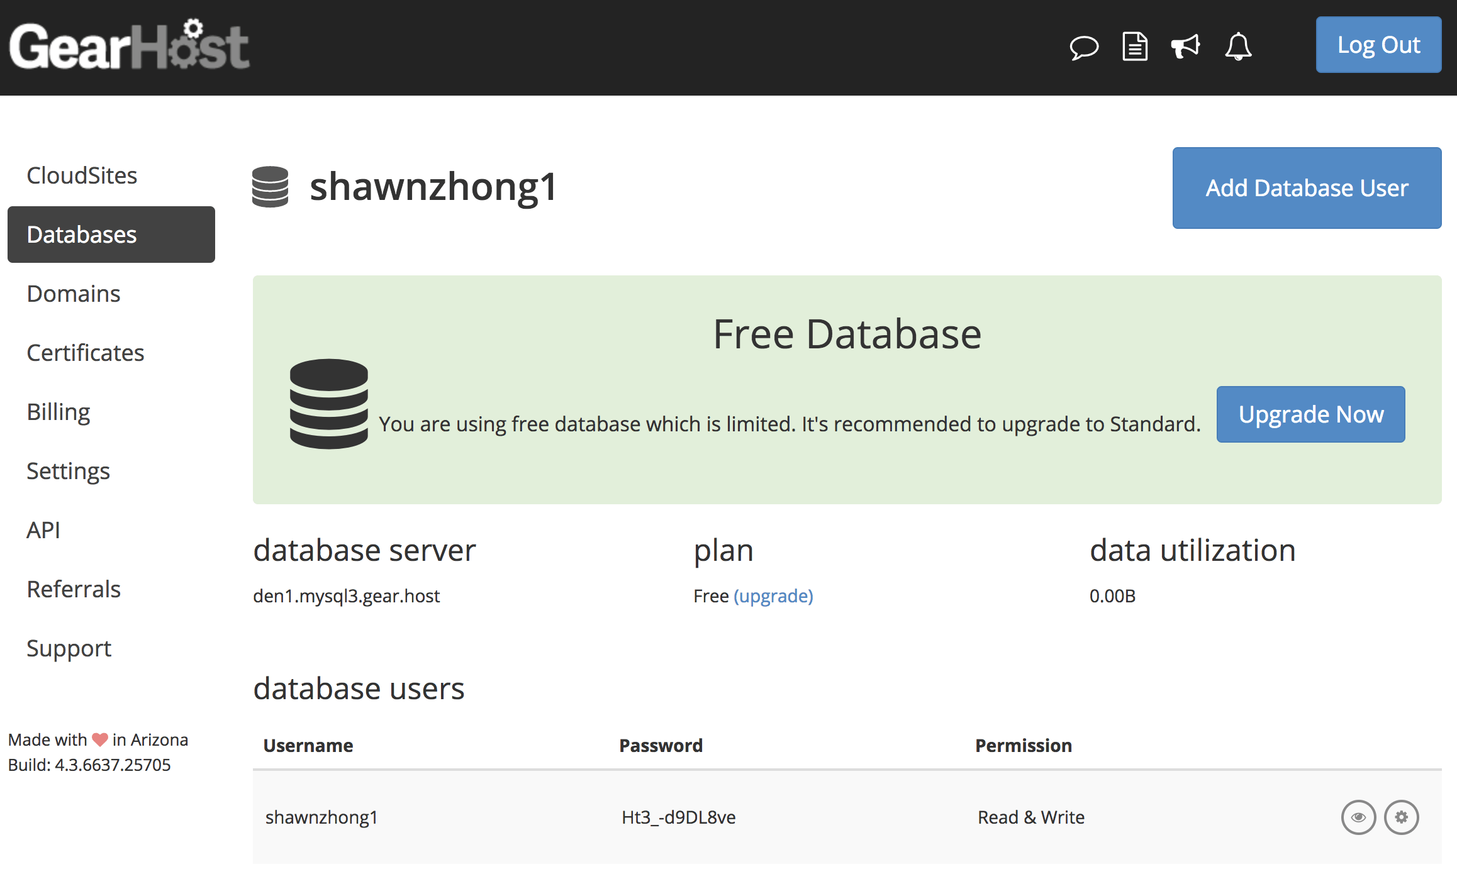Open the documentation page icon

(1135, 47)
